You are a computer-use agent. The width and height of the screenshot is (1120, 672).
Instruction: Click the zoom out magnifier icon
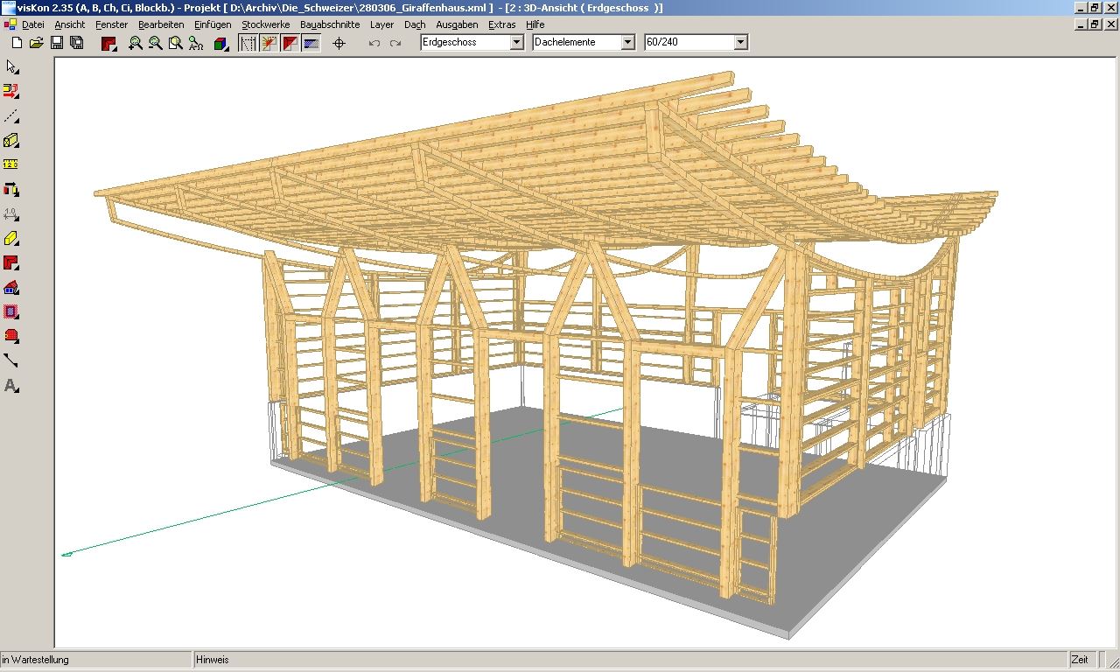point(155,43)
